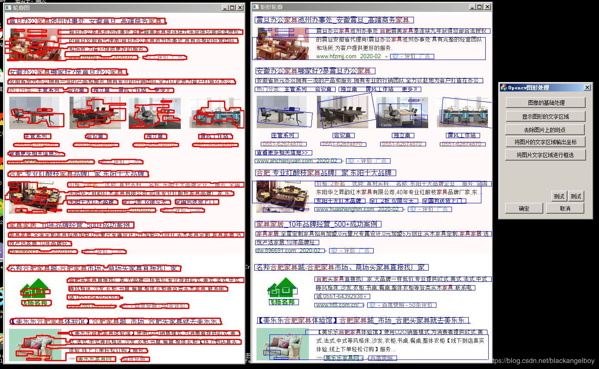Click the 轮廓图 window title icon
The height and width of the screenshot is (369, 599).
click(8, 8)
